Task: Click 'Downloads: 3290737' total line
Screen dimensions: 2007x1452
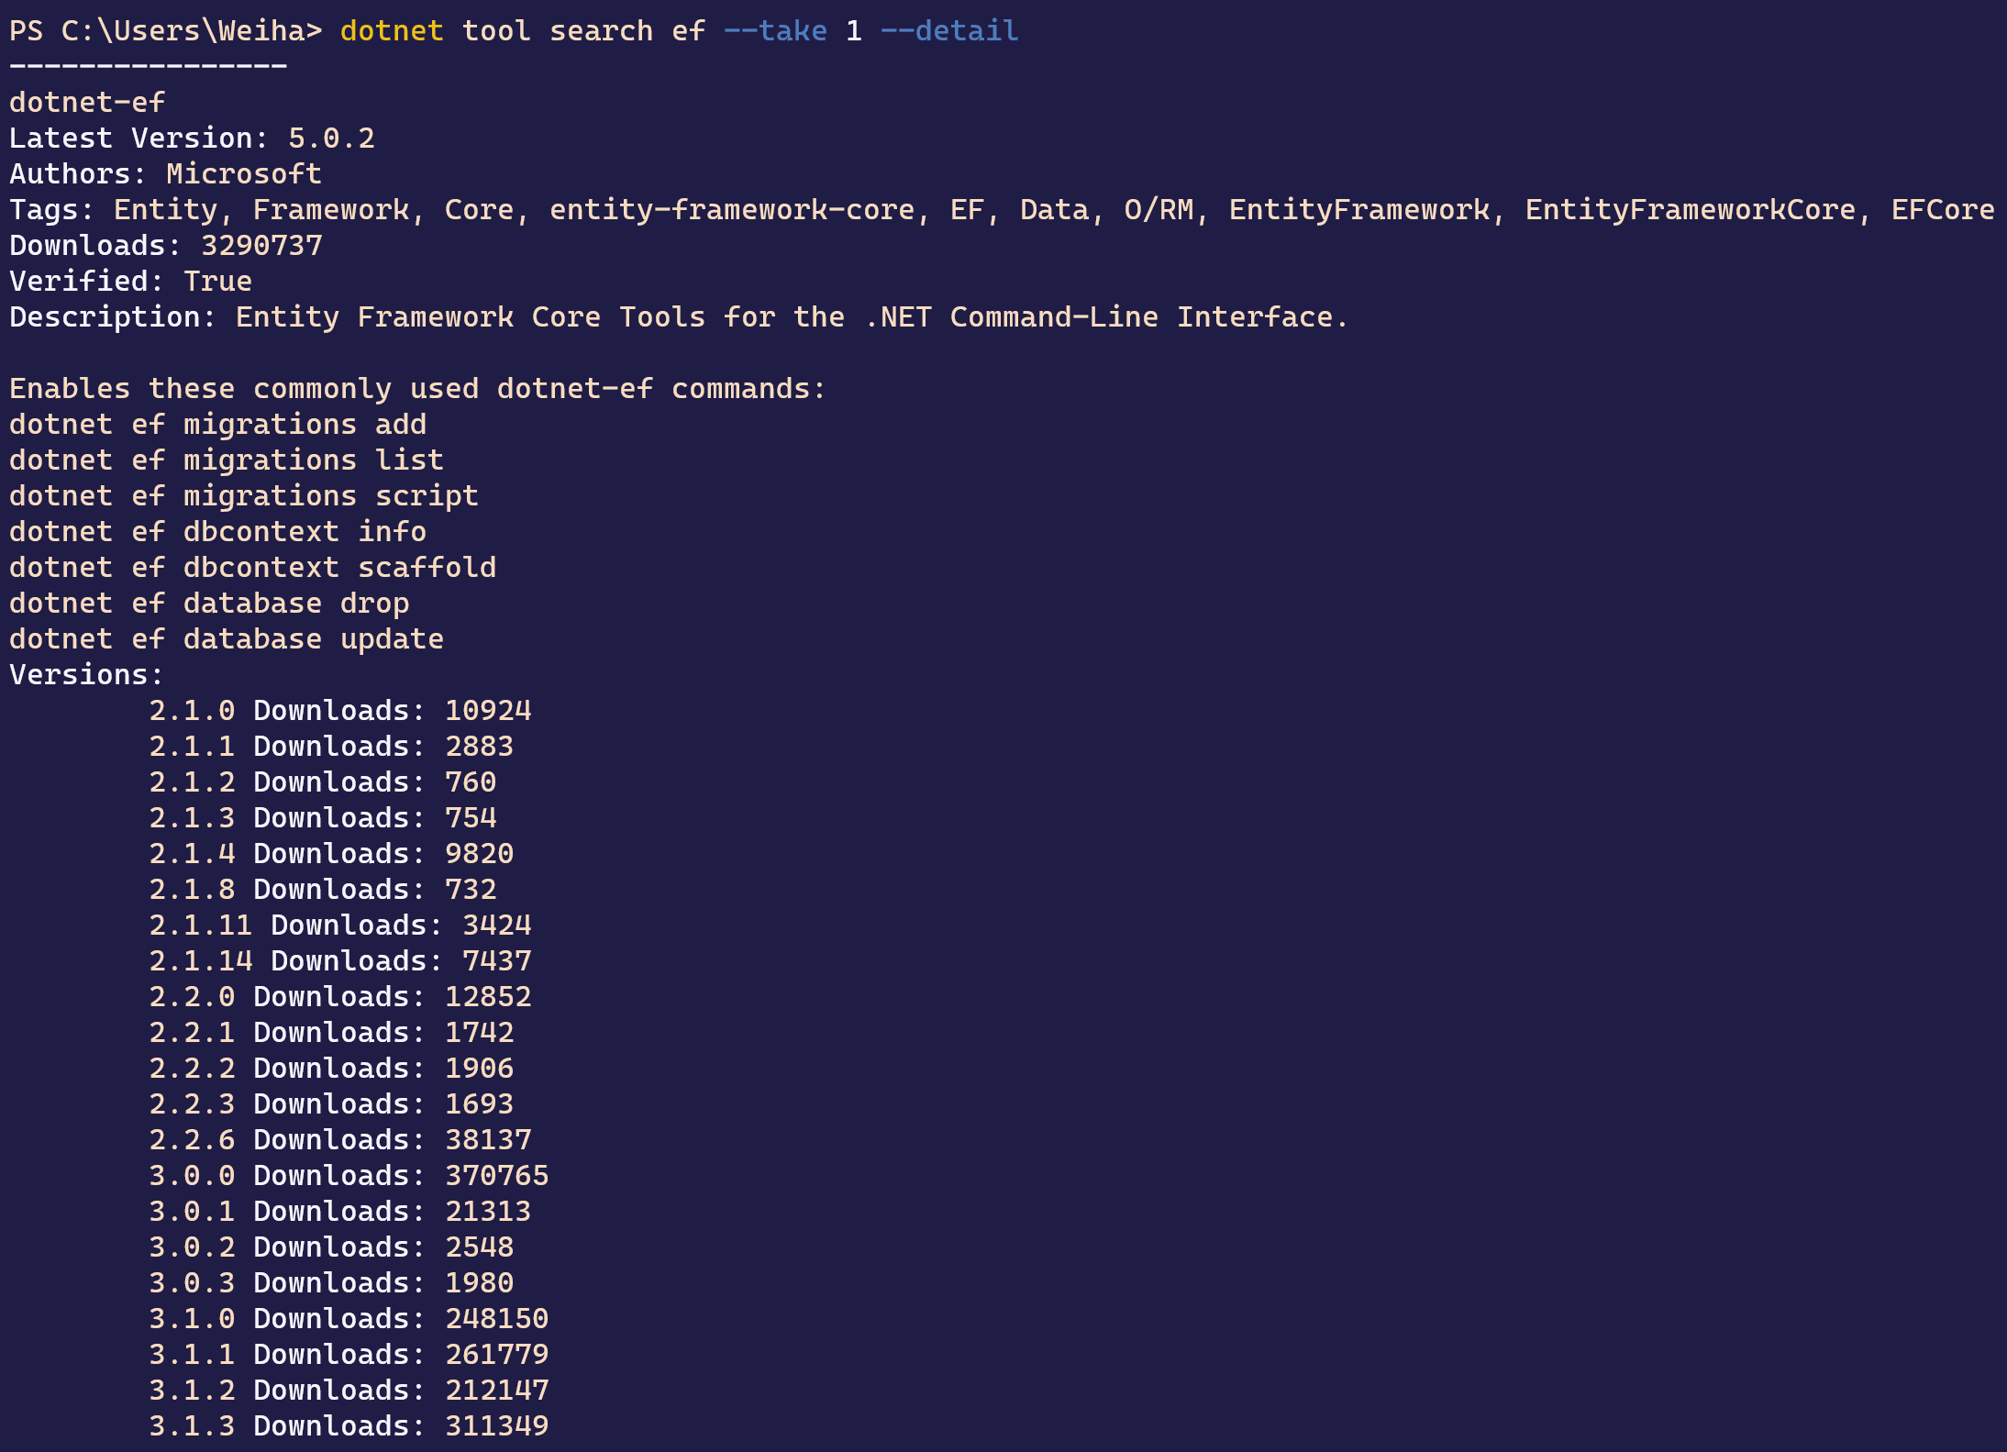Action: click(x=166, y=245)
